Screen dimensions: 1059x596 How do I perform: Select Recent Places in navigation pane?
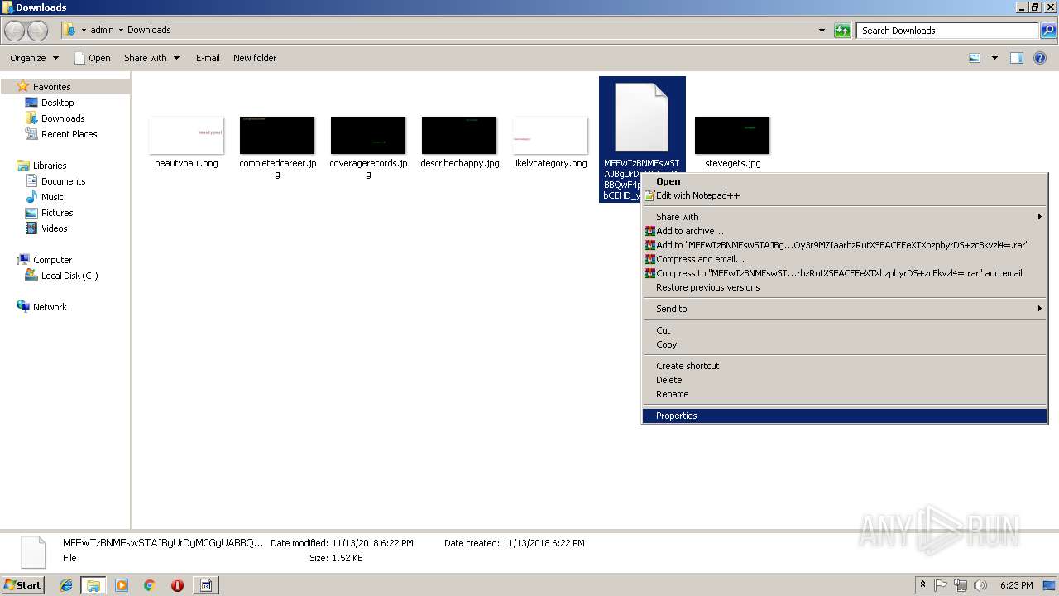pos(69,134)
